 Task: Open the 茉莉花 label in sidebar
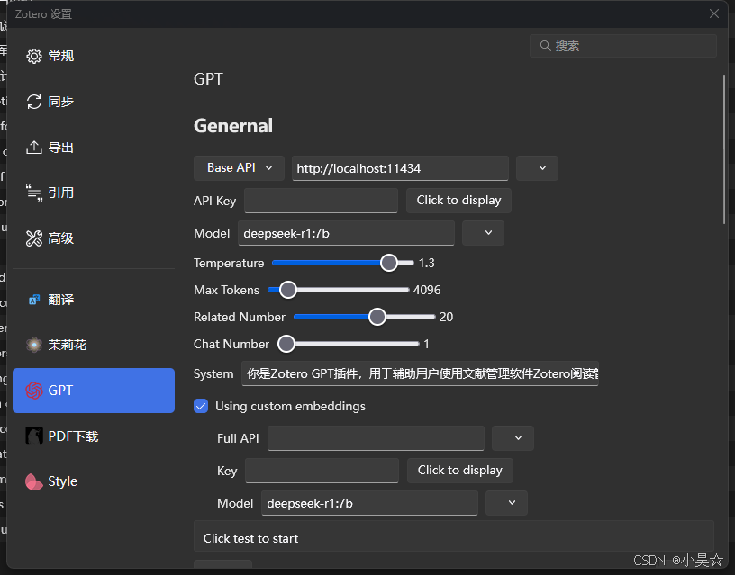(67, 346)
